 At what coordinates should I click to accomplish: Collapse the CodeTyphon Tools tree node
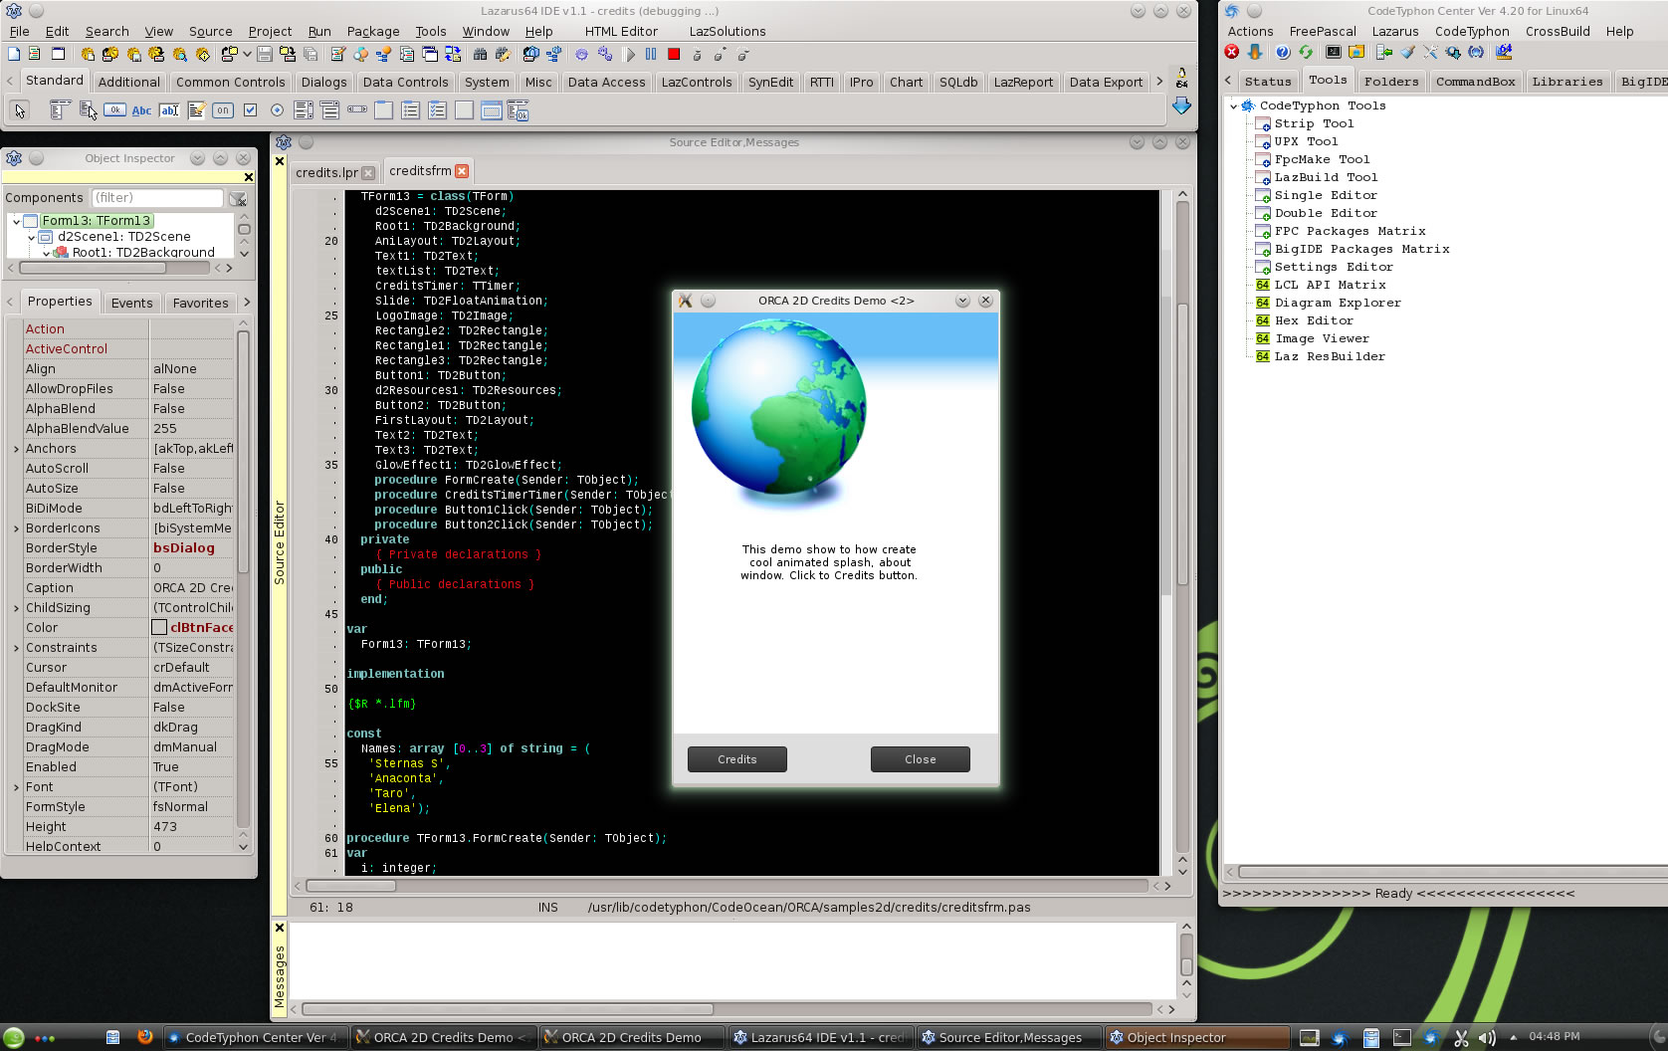(x=1233, y=105)
